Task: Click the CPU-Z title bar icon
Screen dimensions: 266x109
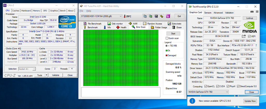Action: click(5, 5)
